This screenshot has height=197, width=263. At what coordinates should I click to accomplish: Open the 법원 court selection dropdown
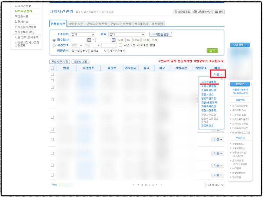click(x=127, y=34)
